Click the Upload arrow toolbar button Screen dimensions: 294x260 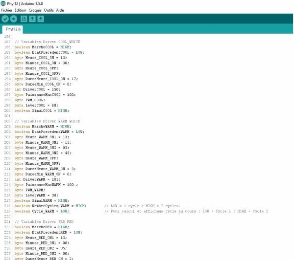[x=14, y=19]
